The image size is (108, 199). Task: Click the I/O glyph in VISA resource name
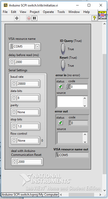(x=12, y=47)
